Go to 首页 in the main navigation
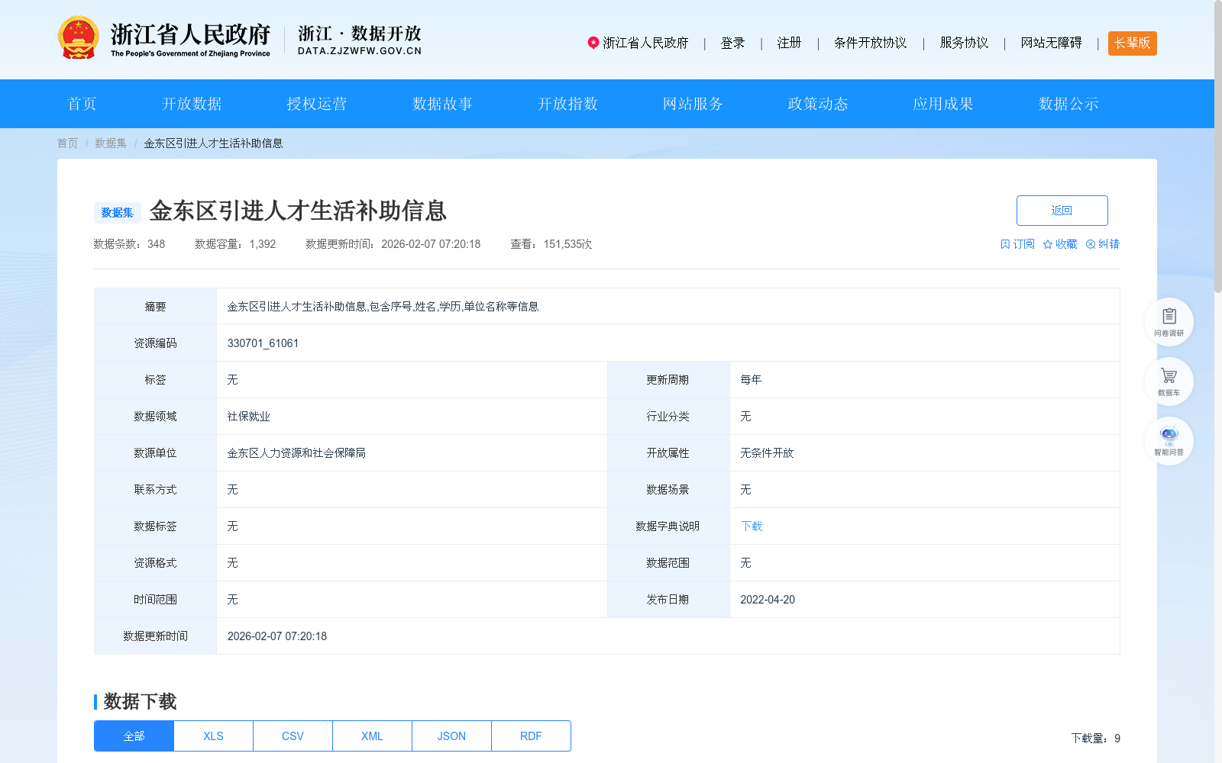 (82, 104)
